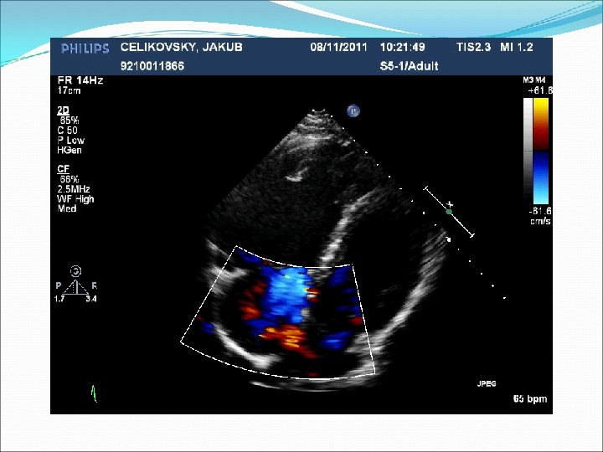Click the S5-1/Adult transducer preset label

tap(410, 66)
